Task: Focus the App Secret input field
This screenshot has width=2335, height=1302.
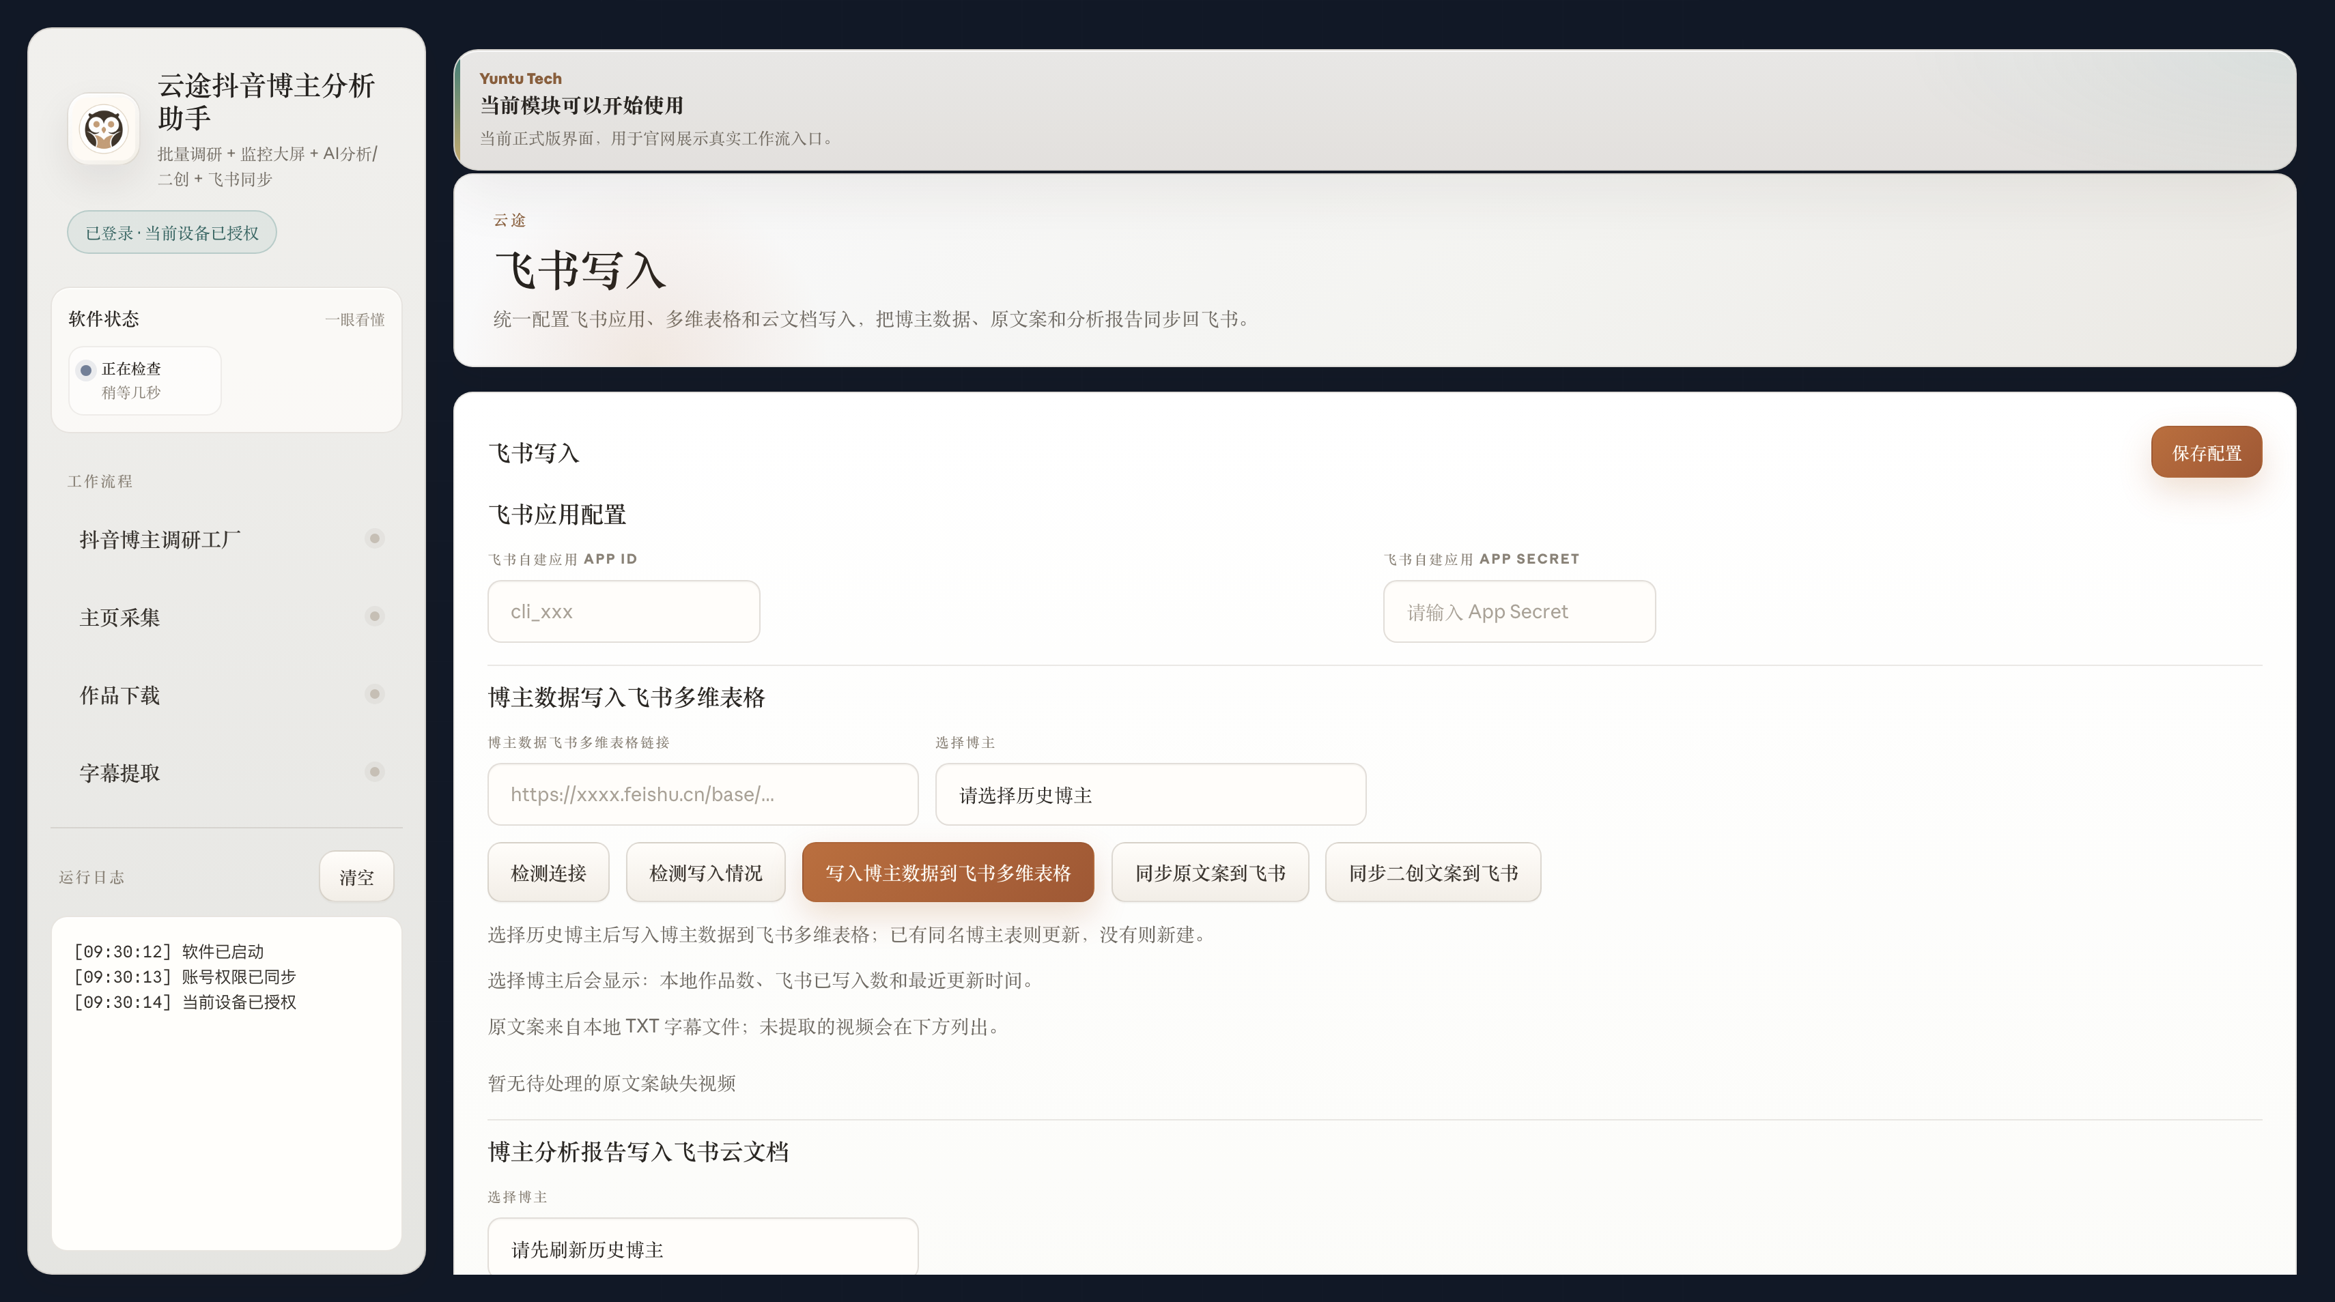Action: (x=1519, y=611)
